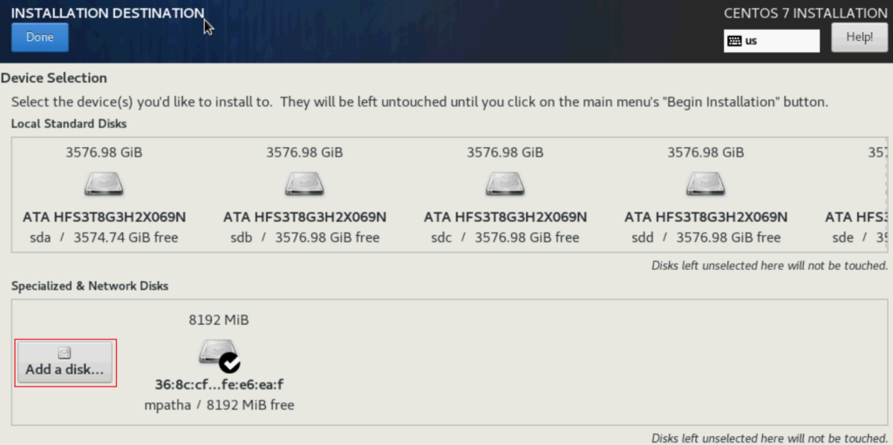The width and height of the screenshot is (893, 445).
Task: Click the 8192 MiB size label
Action: pos(219,320)
